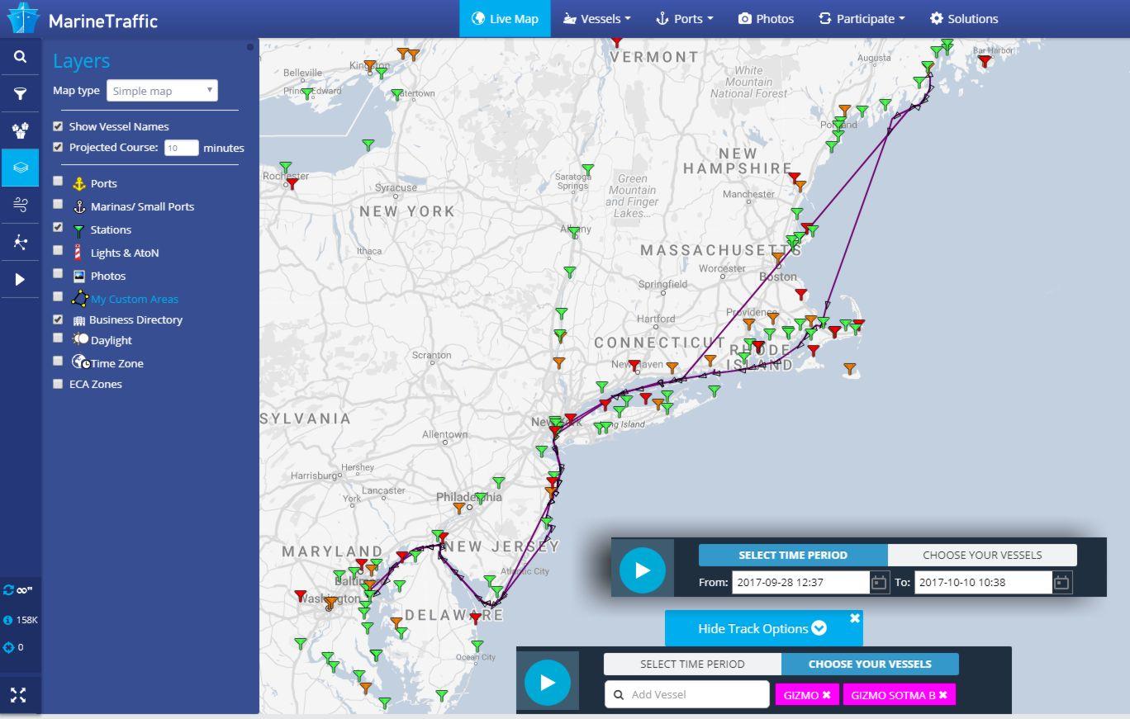Image resolution: width=1130 pixels, height=719 pixels.
Task: Enable the Lights & AtoN checkbox
Action: (58, 250)
